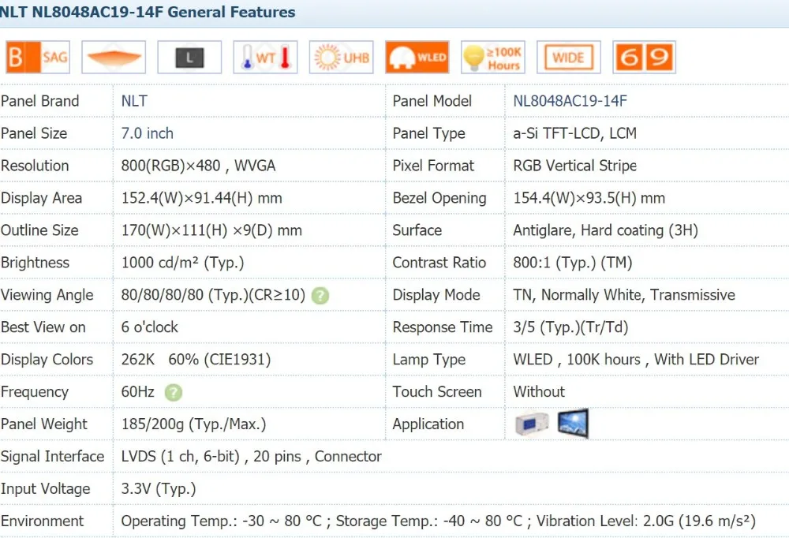Image resolution: width=789 pixels, height=538 pixels.
Task: Click the 'Panel Model' label
Action: (x=432, y=101)
